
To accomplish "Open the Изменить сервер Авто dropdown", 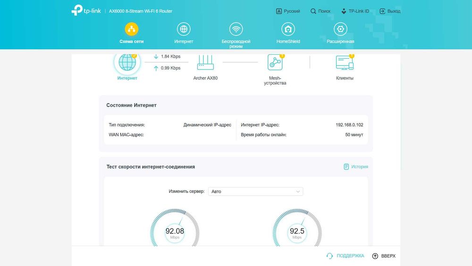I will (x=255, y=191).
